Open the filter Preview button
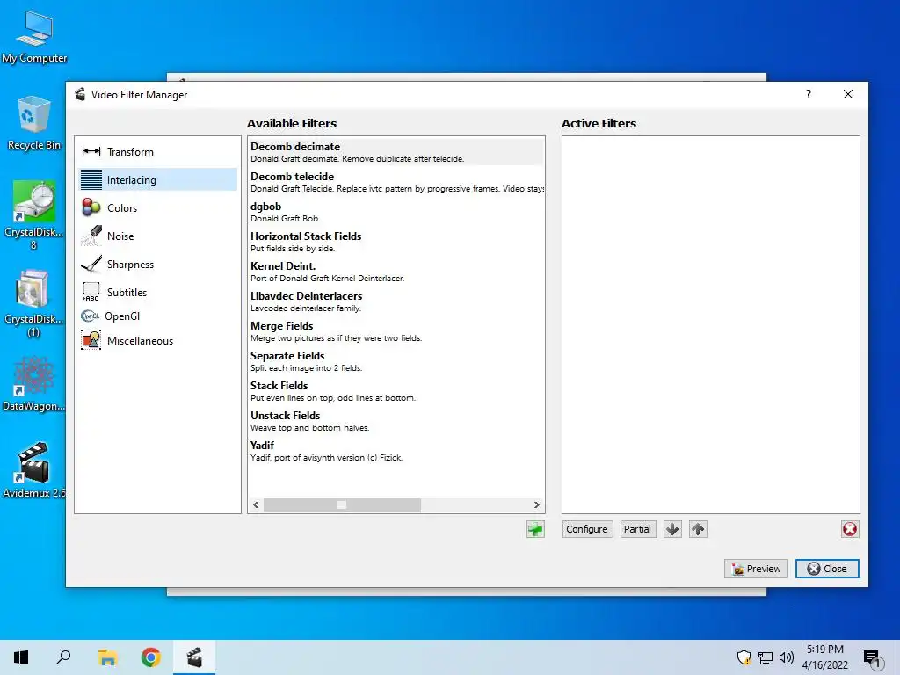The width and height of the screenshot is (900, 675). [x=756, y=569]
